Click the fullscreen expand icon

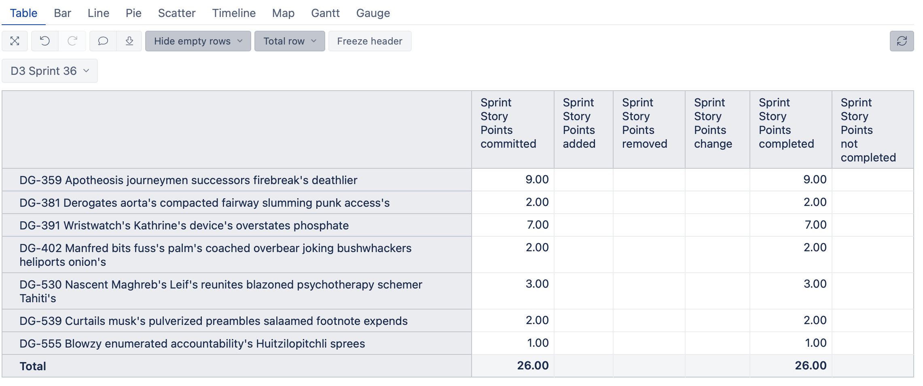(15, 41)
